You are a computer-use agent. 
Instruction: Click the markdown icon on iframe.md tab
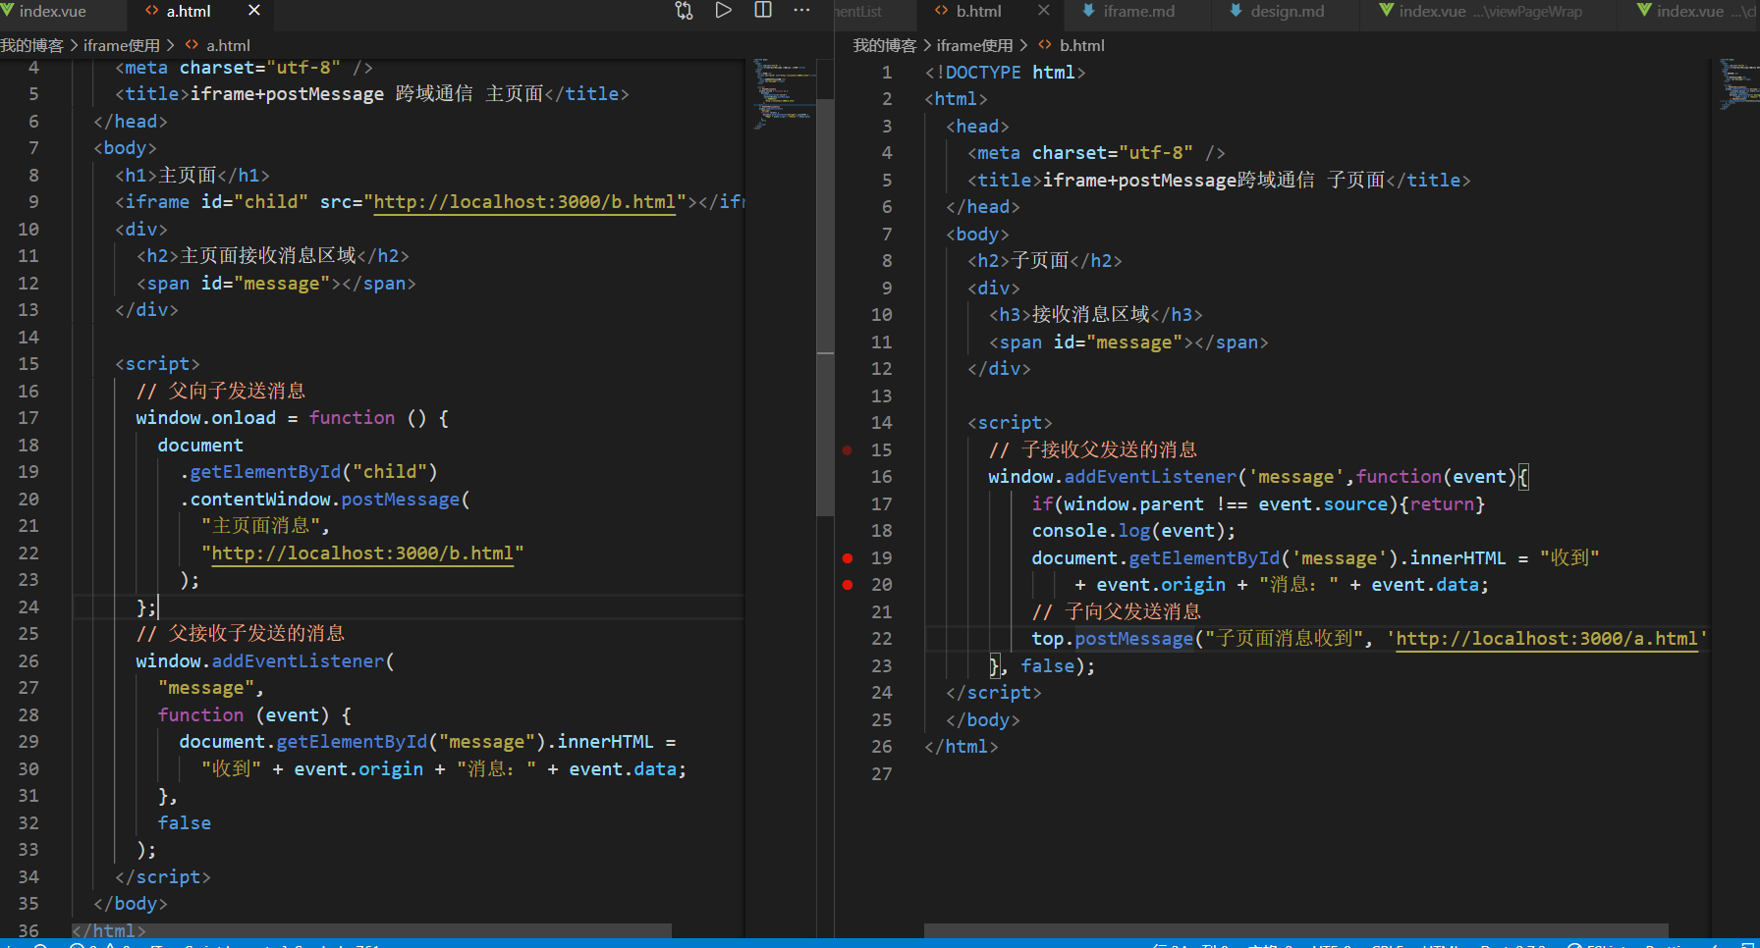[x=1088, y=11]
